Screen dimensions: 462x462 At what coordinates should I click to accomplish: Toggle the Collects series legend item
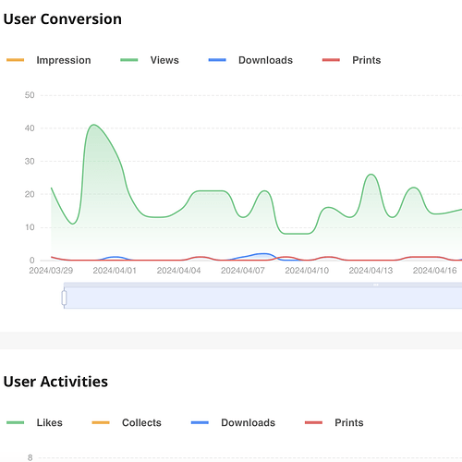pos(127,422)
